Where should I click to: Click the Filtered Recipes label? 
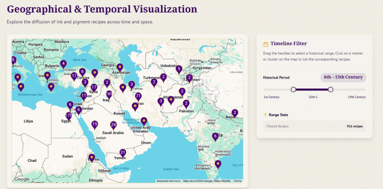278,126
